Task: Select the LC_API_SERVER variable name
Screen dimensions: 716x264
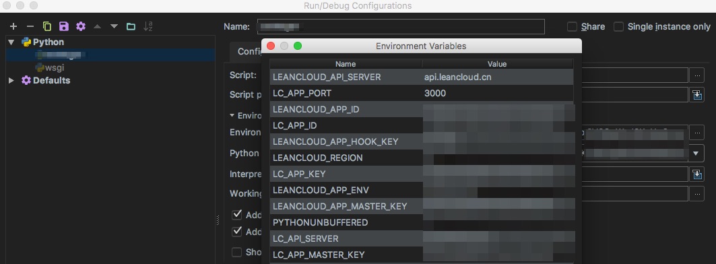Action: [x=306, y=238]
